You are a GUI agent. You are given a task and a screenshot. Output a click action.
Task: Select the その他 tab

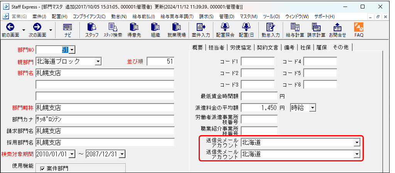pyautogui.click(x=341, y=47)
